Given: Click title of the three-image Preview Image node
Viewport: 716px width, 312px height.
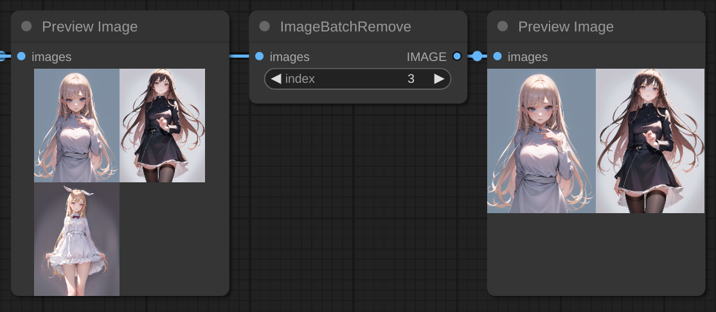Looking at the screenshot, I should click(89, 27).
